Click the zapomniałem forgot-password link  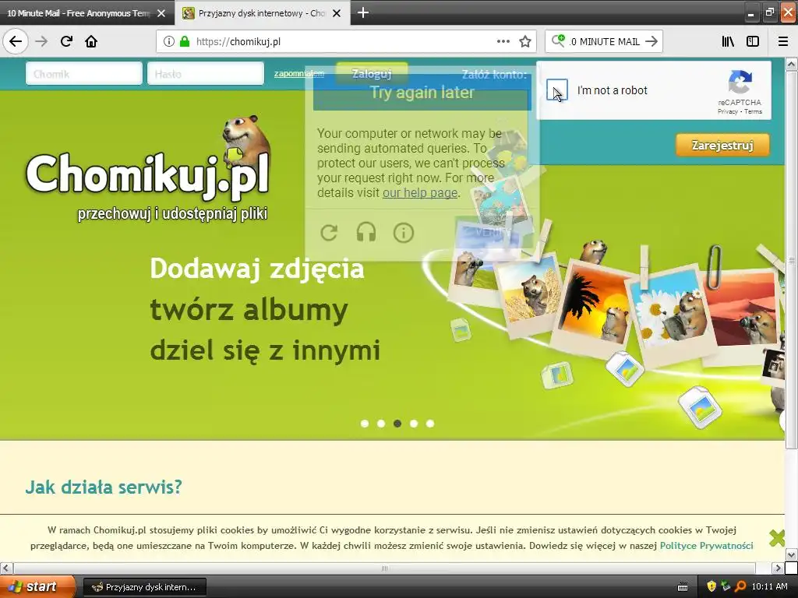(298, 74)
